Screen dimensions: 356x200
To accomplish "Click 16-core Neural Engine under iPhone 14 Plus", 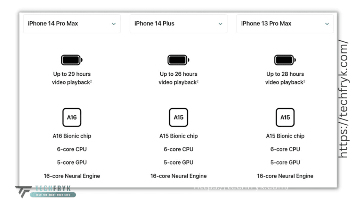I will click(178, 176).
